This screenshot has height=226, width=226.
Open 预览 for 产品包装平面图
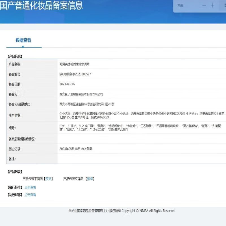tap(49, 179)
